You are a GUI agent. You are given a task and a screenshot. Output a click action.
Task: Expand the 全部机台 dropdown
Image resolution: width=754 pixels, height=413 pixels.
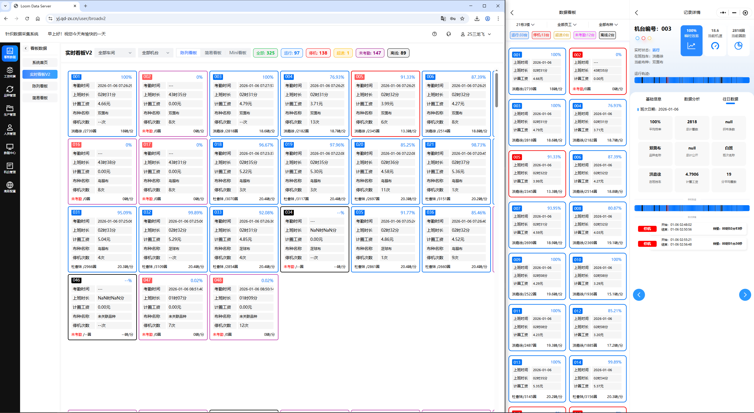pyautogui.click(x=155, y=53)
